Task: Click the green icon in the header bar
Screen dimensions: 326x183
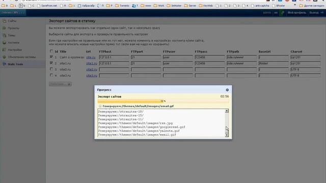Action: point(282,13)
